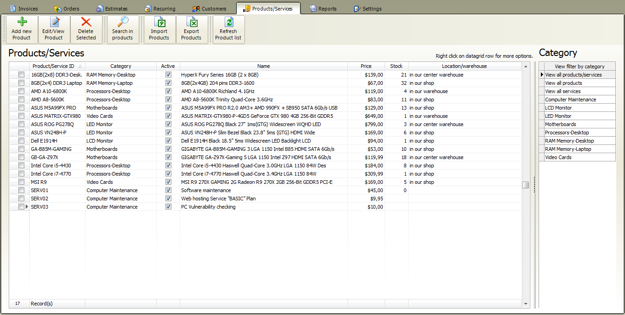Switch to the Customers tab

coord(209,9)
